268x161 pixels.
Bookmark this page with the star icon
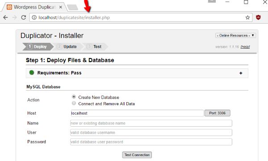point(247,17)
